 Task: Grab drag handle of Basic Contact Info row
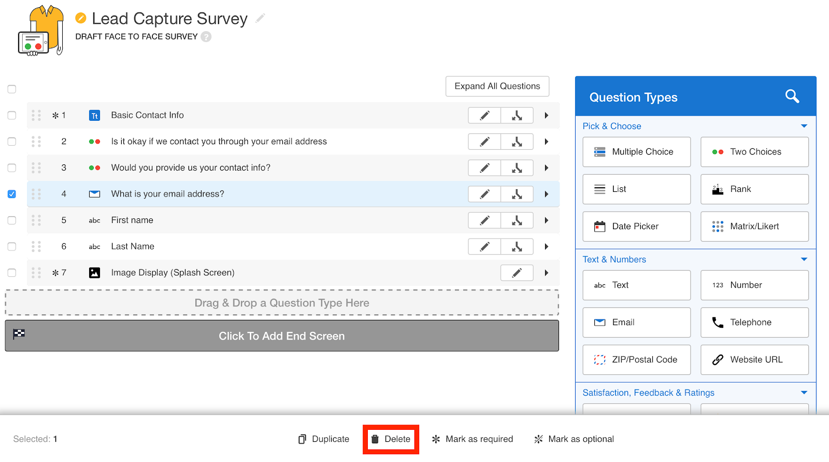coord(36,115)
